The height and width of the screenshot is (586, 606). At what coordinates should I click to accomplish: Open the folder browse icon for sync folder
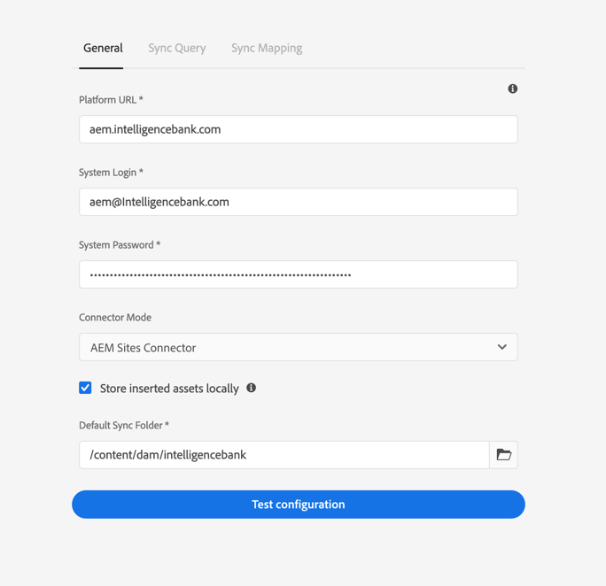[503, 455]
